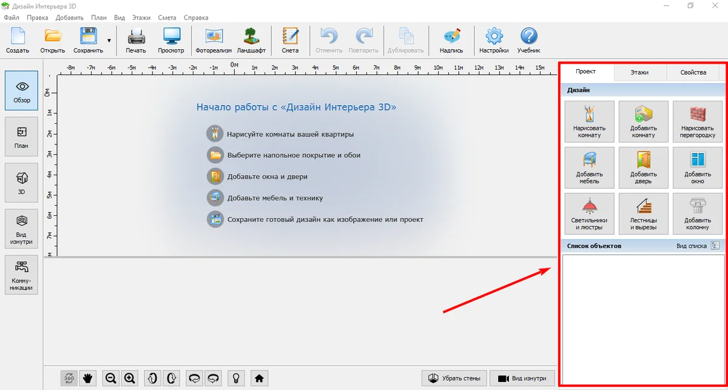Switch to 3D view mode
The image size is (728, 390).
(21, 183)
